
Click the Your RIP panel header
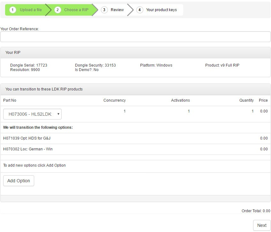pyautogui.click(x=135, y=53)
